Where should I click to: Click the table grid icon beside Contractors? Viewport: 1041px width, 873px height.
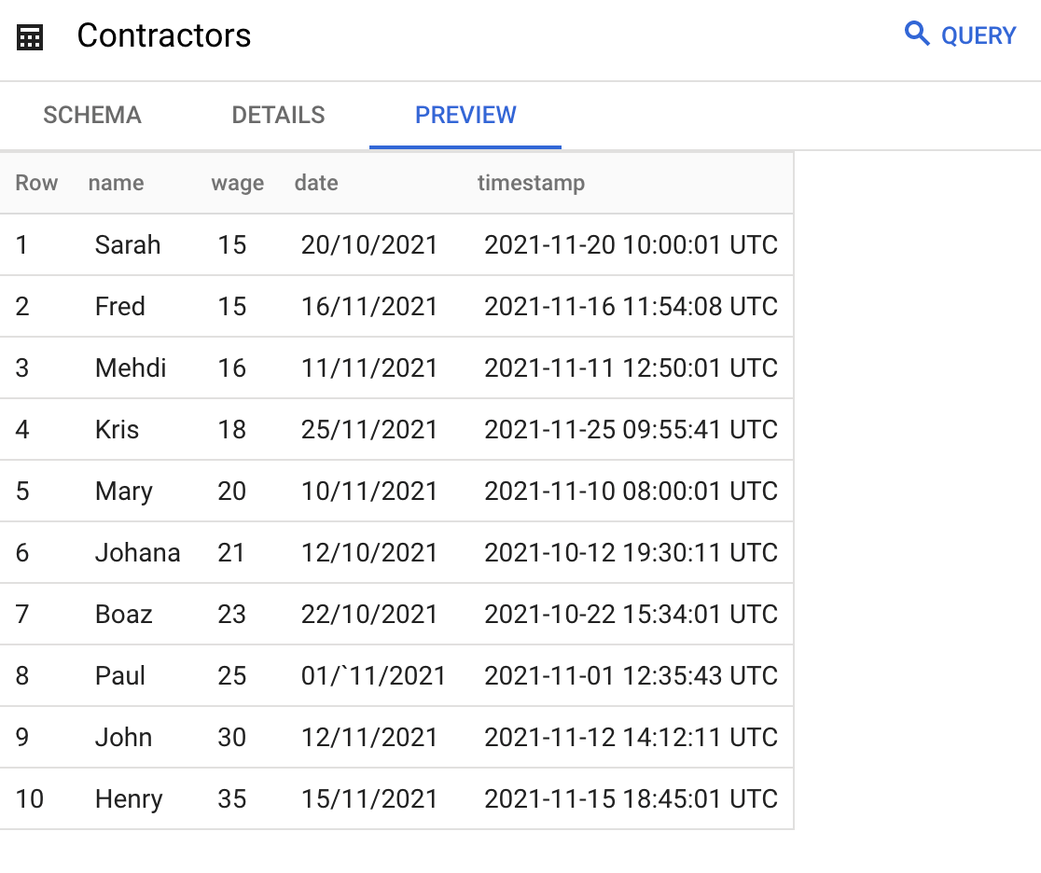pyautogui.click(x=29, y=35)
